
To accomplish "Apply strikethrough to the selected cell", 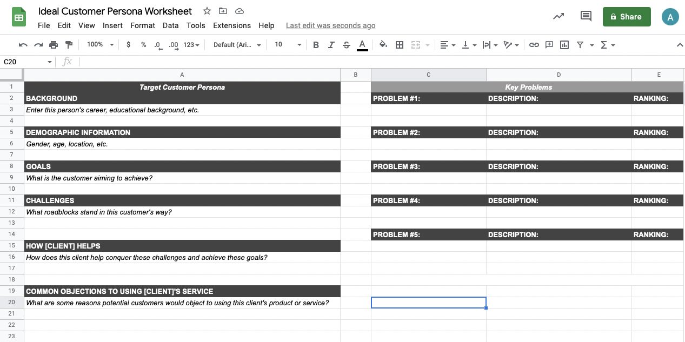I will click(x=346, y=45).
